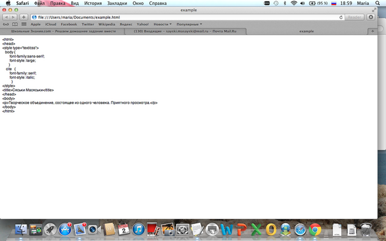Switch to the Входящие Mail.Ru tab
The height and width of the screenshot is (241, 386).
185,31
